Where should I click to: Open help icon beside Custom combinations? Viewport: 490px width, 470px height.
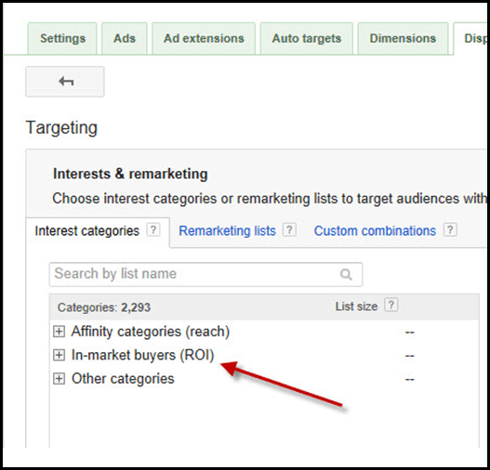(x=450, y=230)
